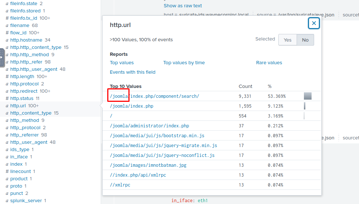
Task: Open fileinfo.stored field
Action: [x=25, y=11]
